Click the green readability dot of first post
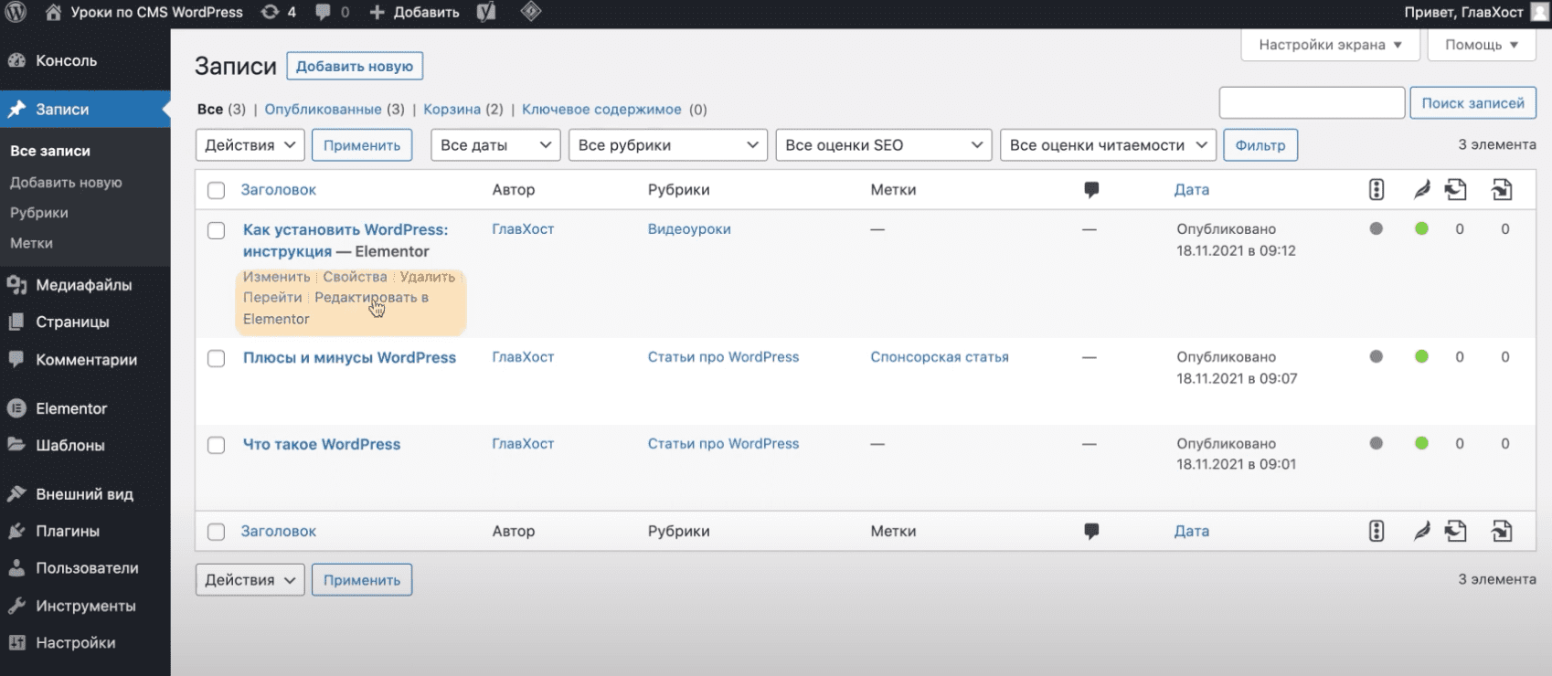 (1421, 229)
